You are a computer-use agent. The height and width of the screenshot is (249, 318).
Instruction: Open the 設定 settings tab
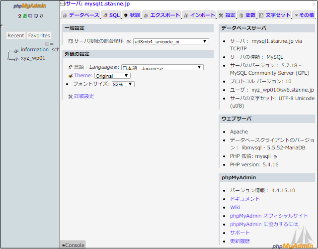(227, 15)
